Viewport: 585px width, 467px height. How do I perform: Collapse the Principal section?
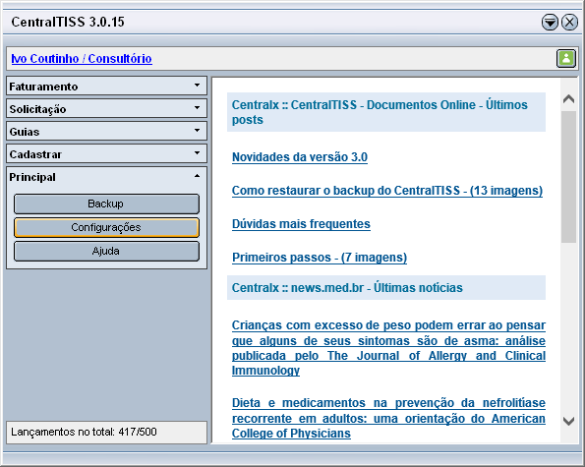pos(107,177)
